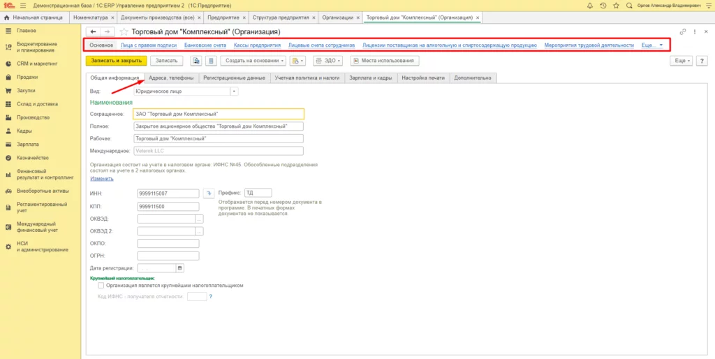Open favorites star in title bar
The height and width of the screenshot is (359, 715).
click(616, 6)
